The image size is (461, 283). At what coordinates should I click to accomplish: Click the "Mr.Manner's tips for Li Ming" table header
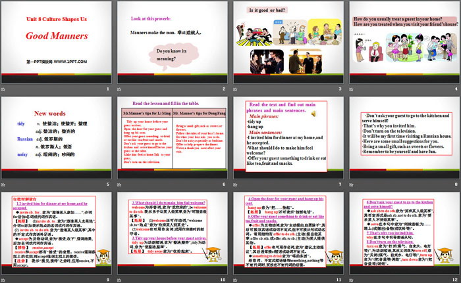pos(144,114)
